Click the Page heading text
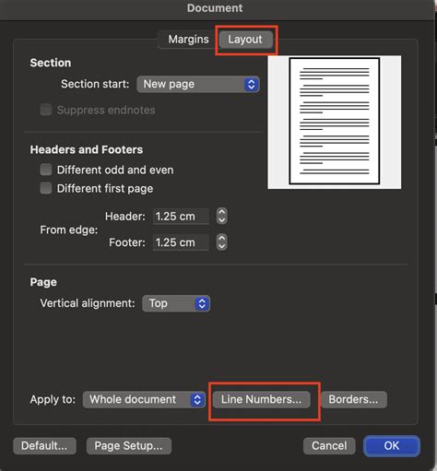Image resolution: width=437 pixels, height=471 pixels. (43, 282)
